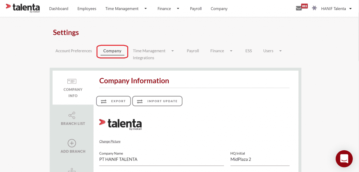This screenshot has height=172, width=359.
Task: Expand the Users settings dropdown arrow
Action: (x=280, y=51)
